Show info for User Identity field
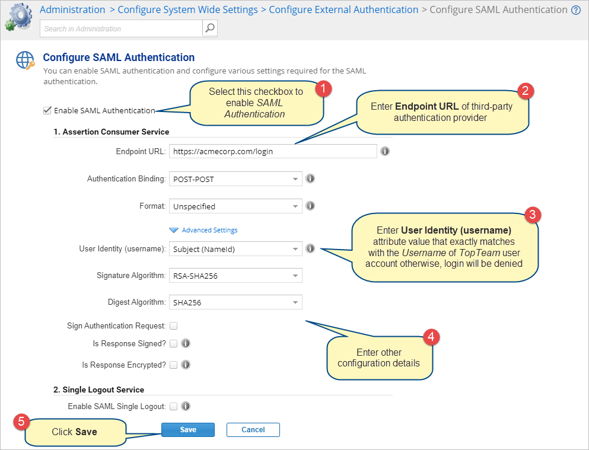The image size is (589, 450). (310, 248)
